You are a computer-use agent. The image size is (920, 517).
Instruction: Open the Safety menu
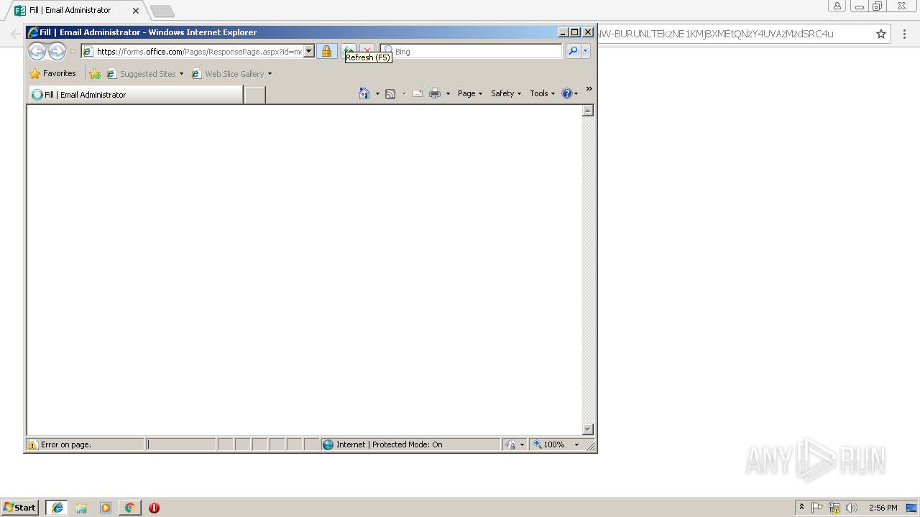click(506, 93)
